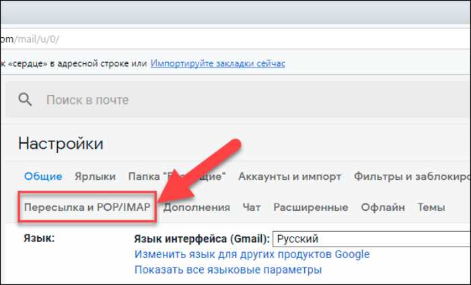Open the 'Чат' settings tab
This screenshot has width=471, height=285.
[252, 207]
